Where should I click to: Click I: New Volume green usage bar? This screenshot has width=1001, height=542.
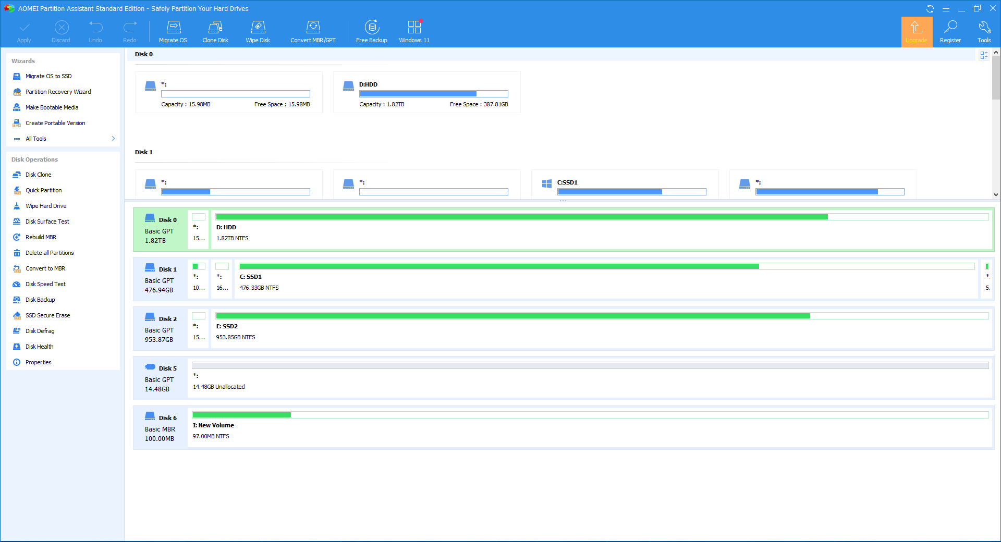[x=590, y=415]
